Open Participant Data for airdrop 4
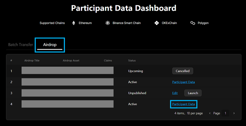The height and width of the screenshot is (126, 246). 183,104
